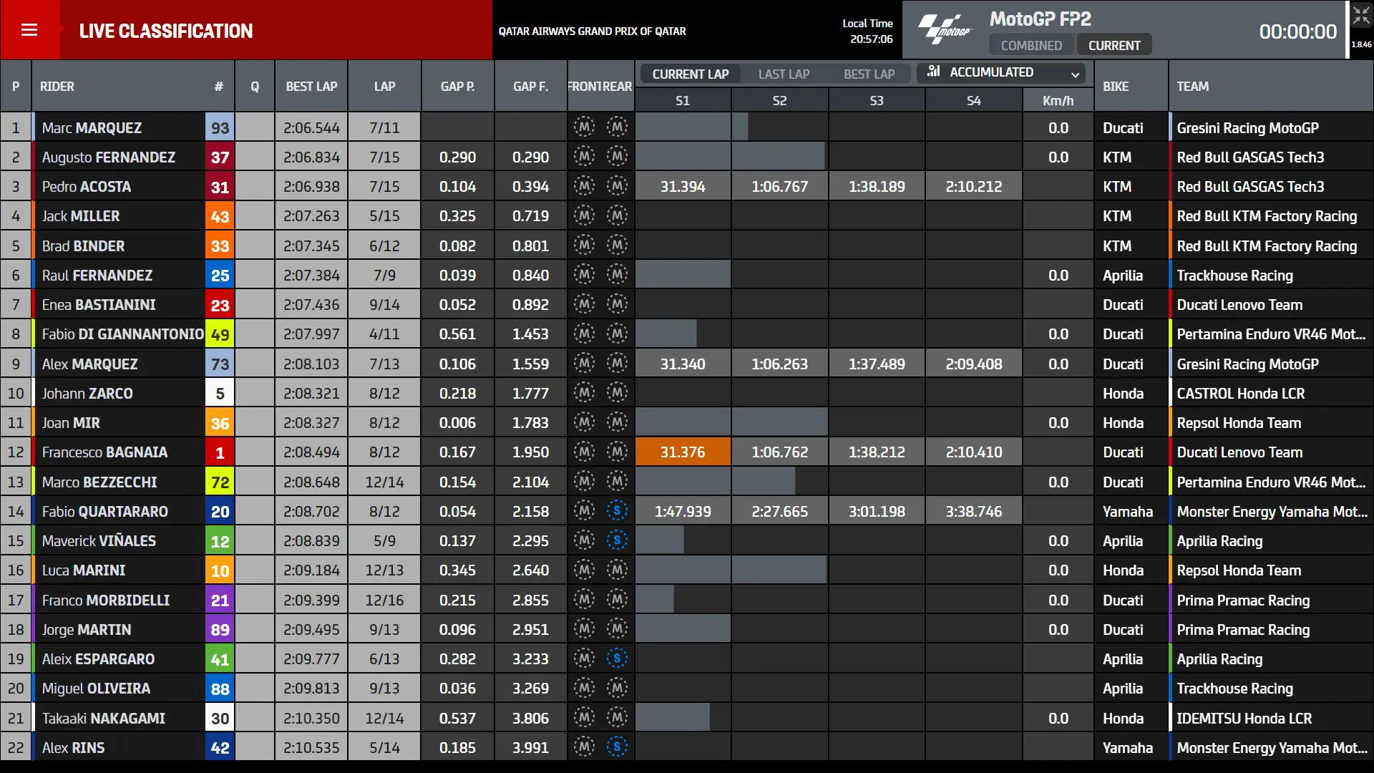Click number 12 green badge
This screenshot has width=1374, height=773.
pos(220,540)
